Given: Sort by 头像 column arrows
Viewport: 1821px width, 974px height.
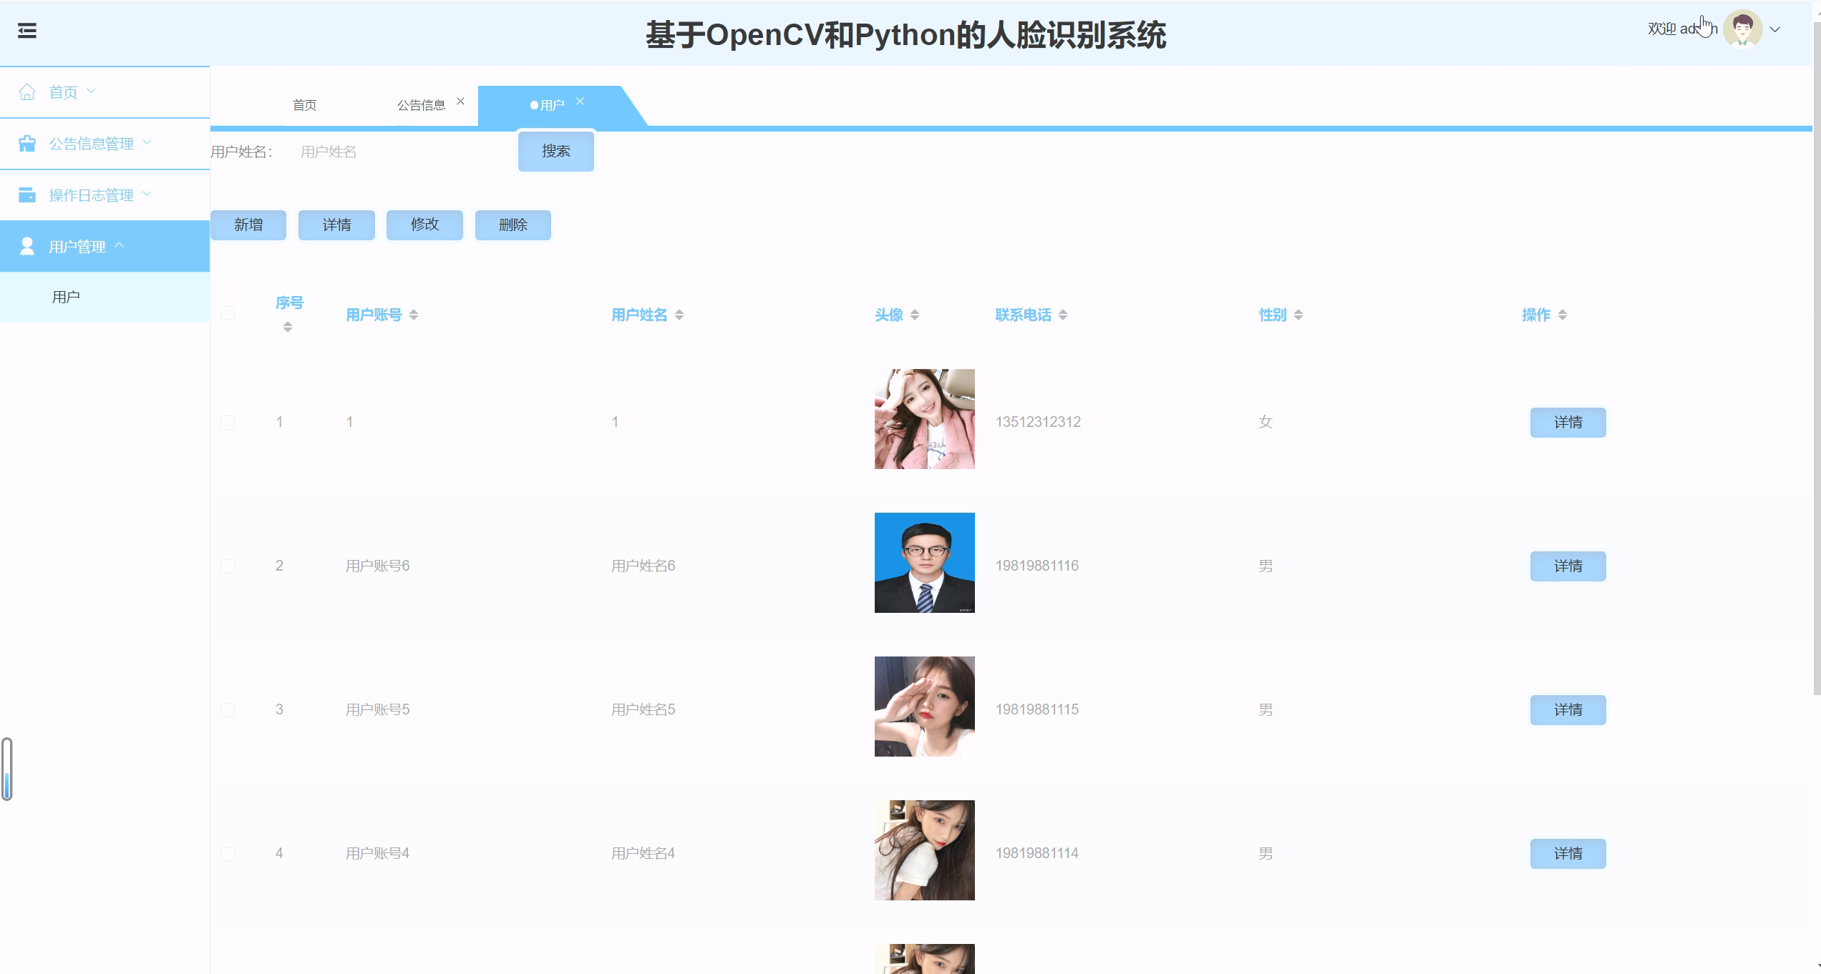Looking at the screenshot, I should (915, 315).
